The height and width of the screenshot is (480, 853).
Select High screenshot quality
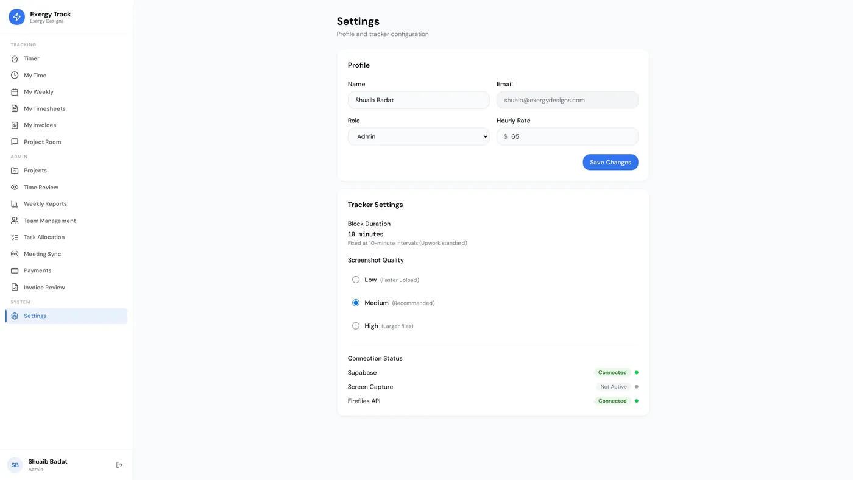pyautogui.click(x=356, y=326)
